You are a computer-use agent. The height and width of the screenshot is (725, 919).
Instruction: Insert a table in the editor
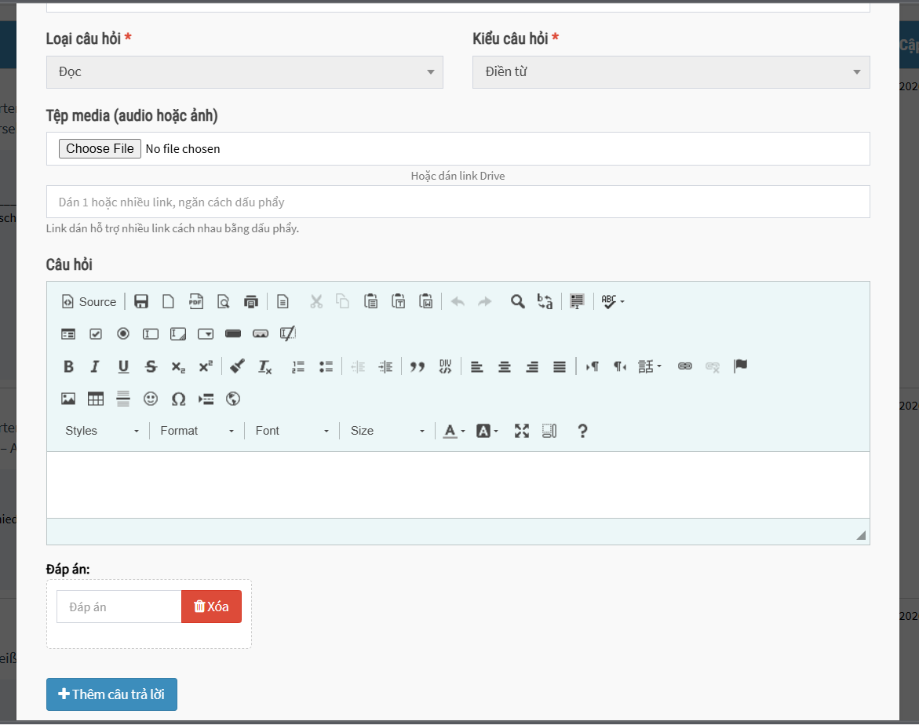96,399
